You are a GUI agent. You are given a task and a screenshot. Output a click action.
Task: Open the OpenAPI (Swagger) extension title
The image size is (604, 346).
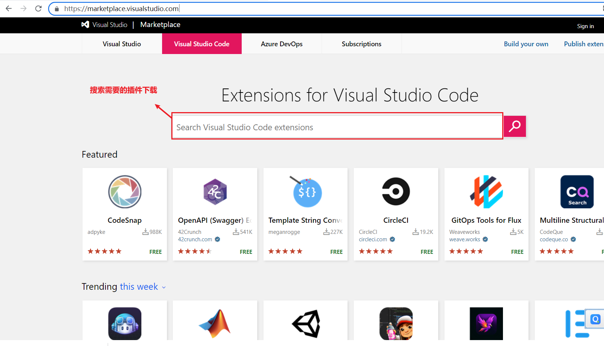tap(215, 220)
